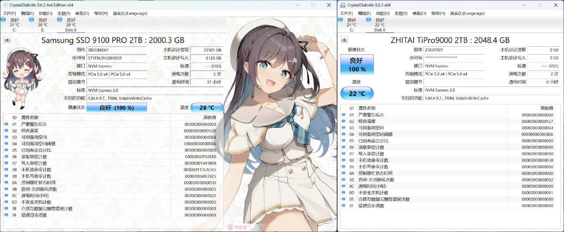Click CrystalDiskInfo 9.2.3 title bar app icon

tap(342, 5)
